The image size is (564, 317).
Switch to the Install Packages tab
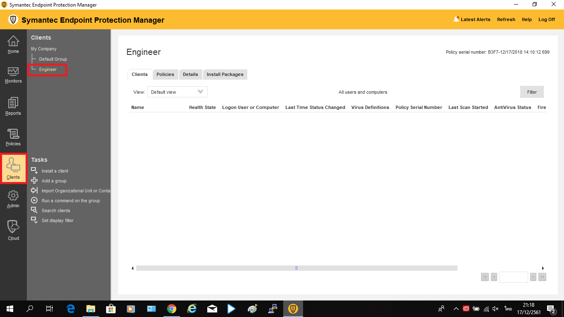coord(225,74)
